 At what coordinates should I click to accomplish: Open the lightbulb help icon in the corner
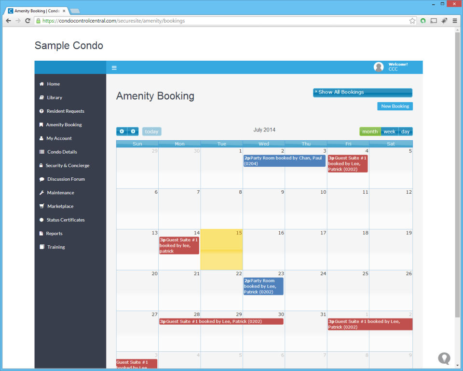click(444, 358)
